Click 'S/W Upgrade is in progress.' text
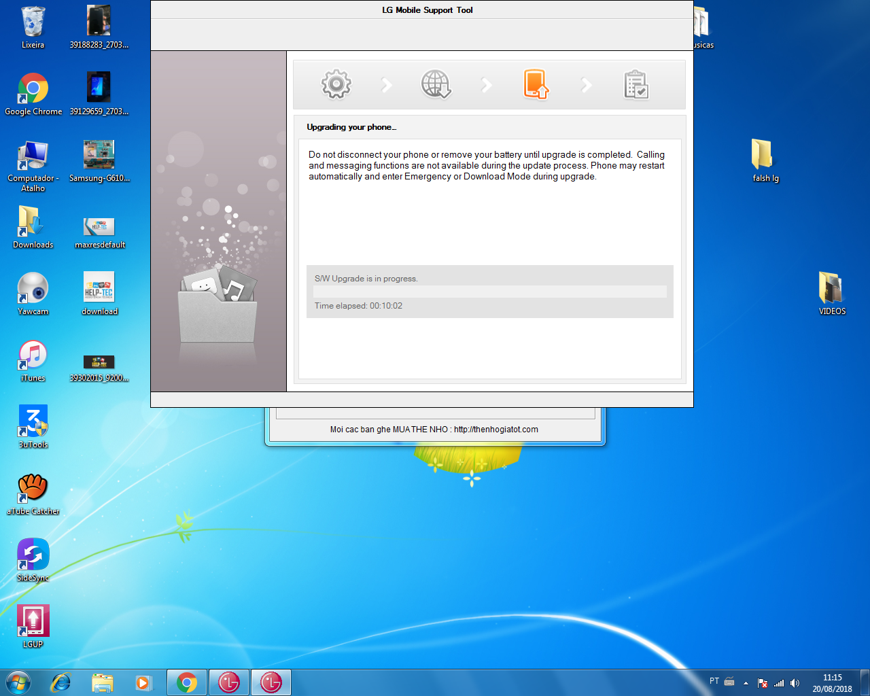This screenshot has width=870, height=696. point(366,279)
